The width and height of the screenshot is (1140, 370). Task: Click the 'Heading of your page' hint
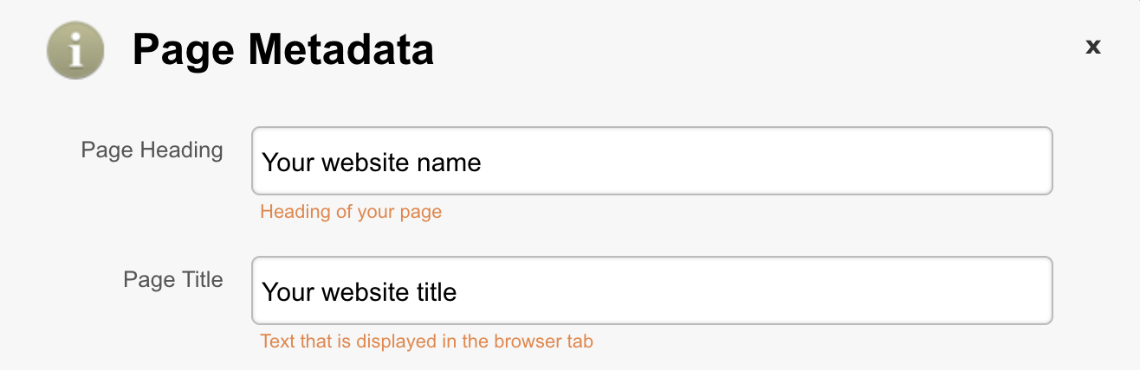[351, 212]
